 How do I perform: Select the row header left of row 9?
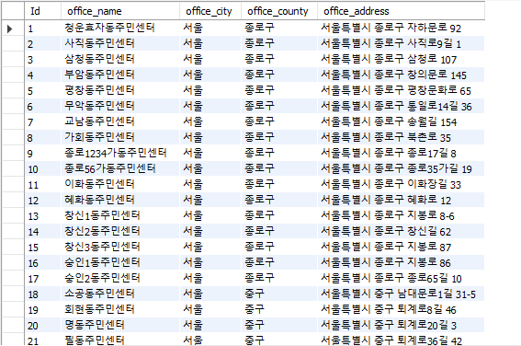pyautogui.click(x=13, y=153)
